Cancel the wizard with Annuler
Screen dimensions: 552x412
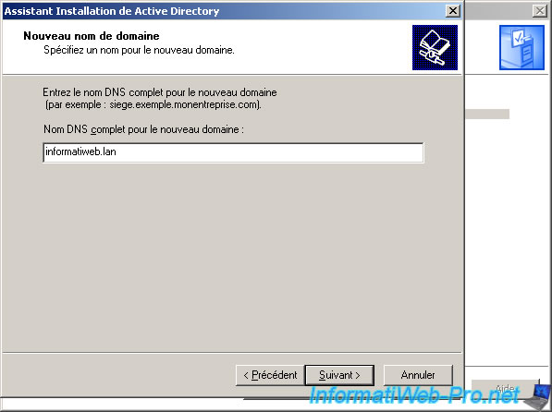click(418, 375)
